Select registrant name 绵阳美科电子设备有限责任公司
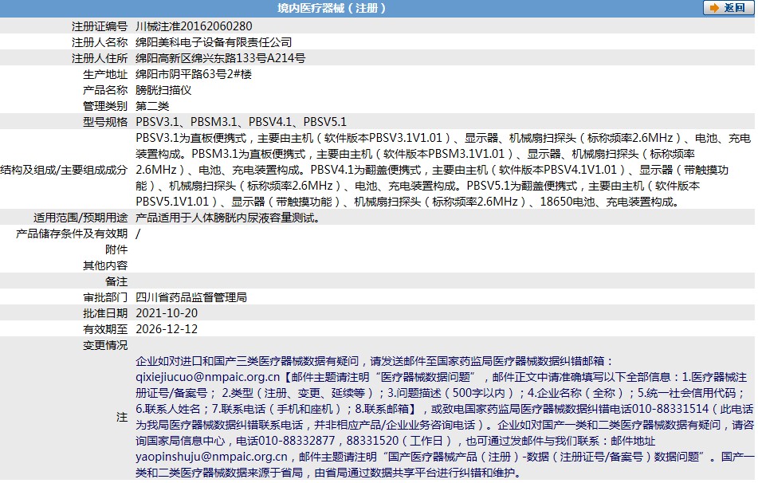This screenshot has width=758, height=483. pyautogui.click(x=214, y=42)
